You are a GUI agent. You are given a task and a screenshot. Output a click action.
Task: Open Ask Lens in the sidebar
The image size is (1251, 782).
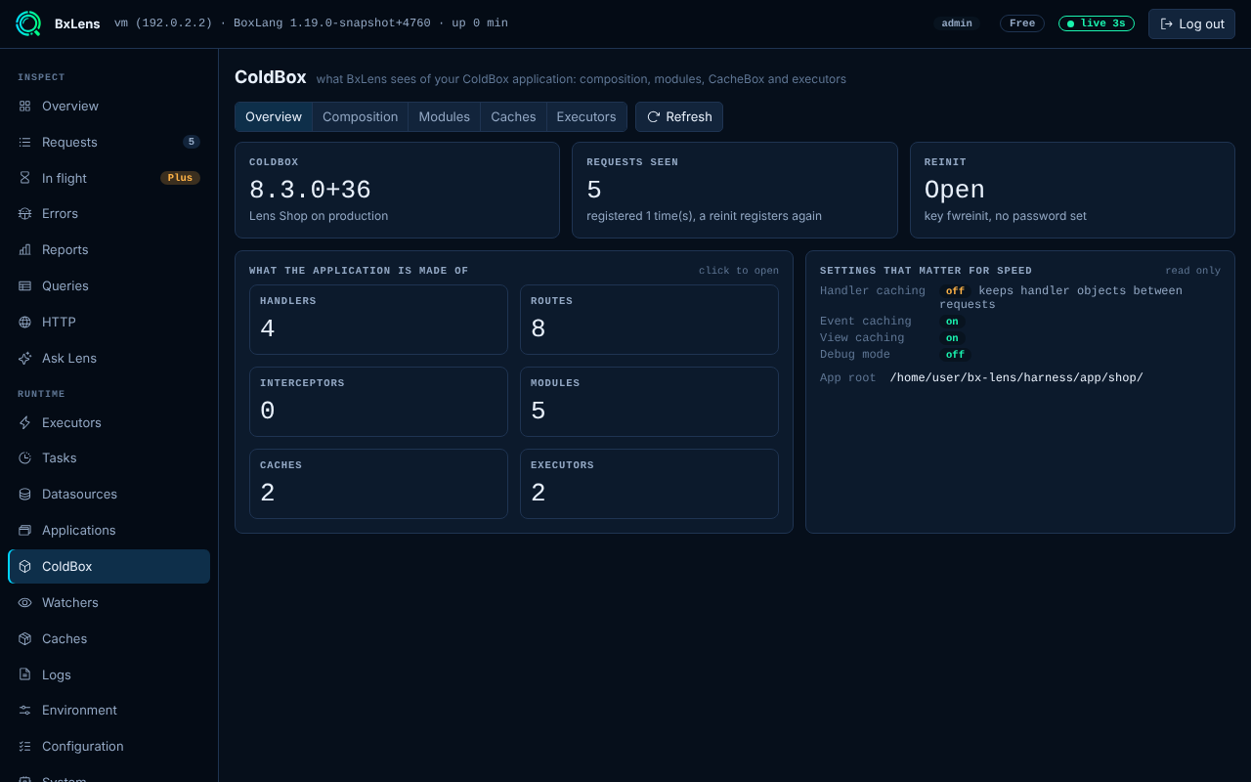[x=108, y=358]
